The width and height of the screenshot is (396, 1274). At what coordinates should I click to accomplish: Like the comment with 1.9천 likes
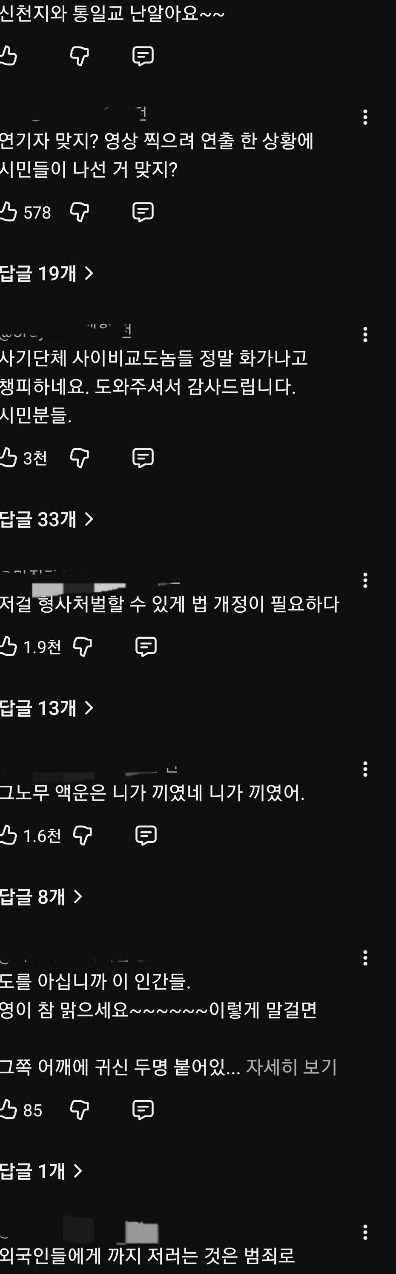coord(8,646)
